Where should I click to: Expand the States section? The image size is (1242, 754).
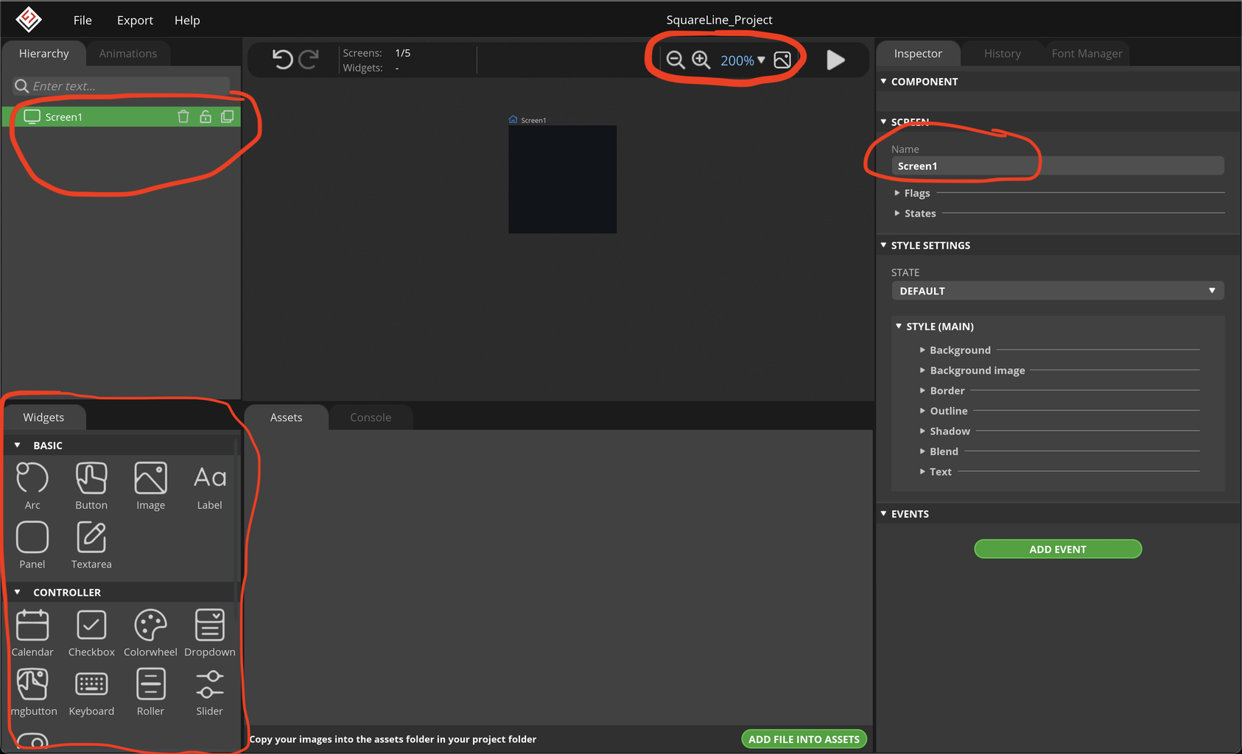(x=897, y=214)
